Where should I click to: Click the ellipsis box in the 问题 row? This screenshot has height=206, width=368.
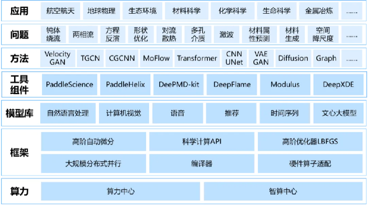352,34
